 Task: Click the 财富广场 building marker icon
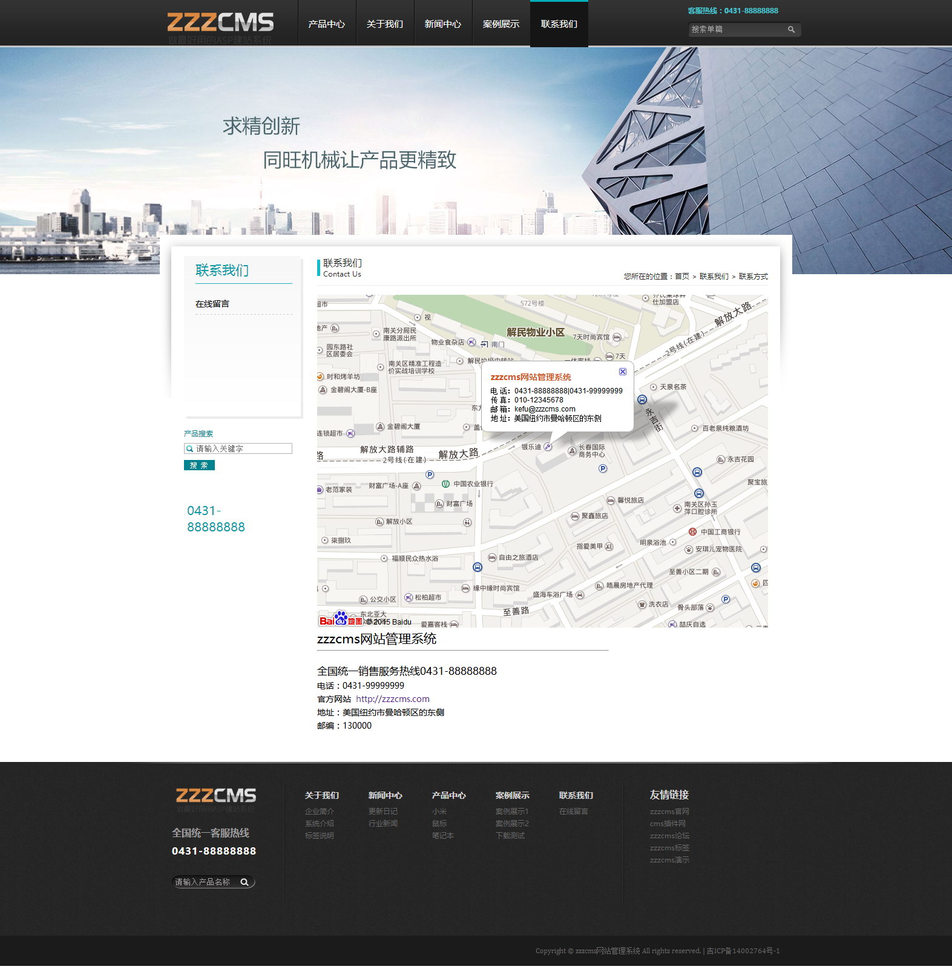click(x=439, y=504)
